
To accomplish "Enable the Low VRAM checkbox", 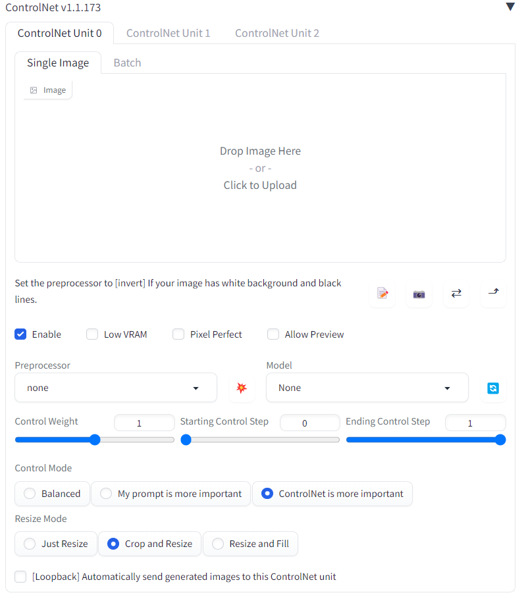I will pos(92,334).
